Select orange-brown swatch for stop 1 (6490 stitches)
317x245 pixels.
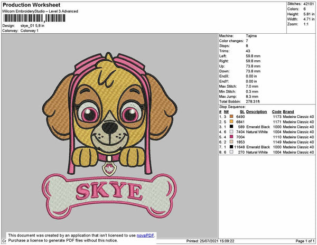pyautogui.click(x=231, y=117)
